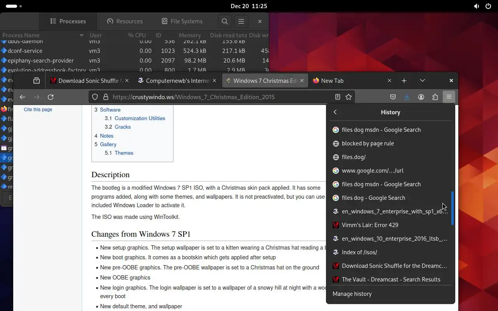Viewport: 498px width, 311px height.
Task: Sort by ID column header
Action: [158, 35]
